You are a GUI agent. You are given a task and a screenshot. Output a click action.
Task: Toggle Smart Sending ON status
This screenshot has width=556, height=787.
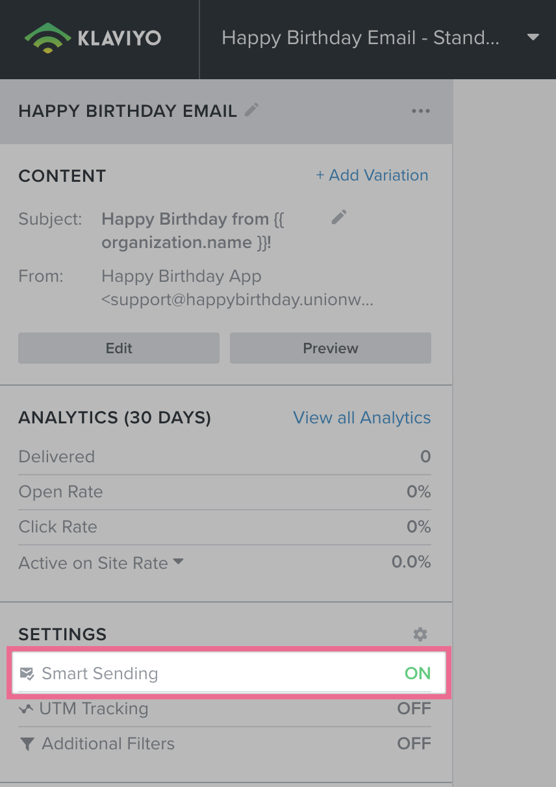(x=417, y=673)
